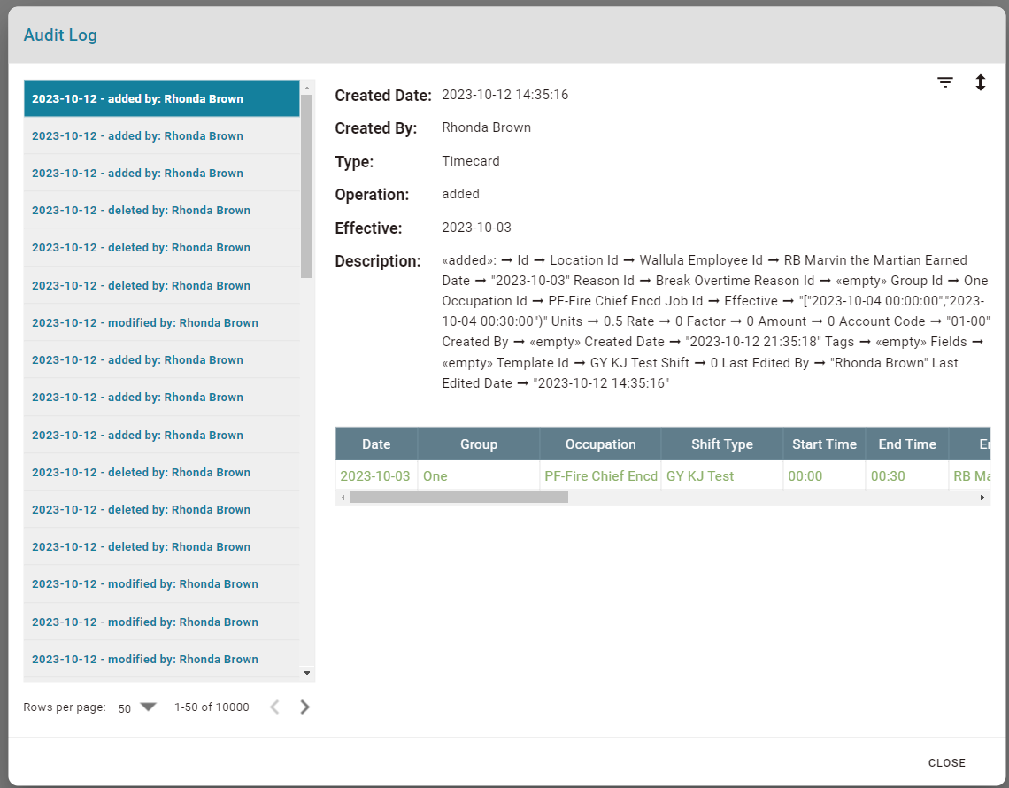Viewport: 1009px width, 788px height.
Task: Click the table's right horizontal scroll arrow
Action: [982, 498]
